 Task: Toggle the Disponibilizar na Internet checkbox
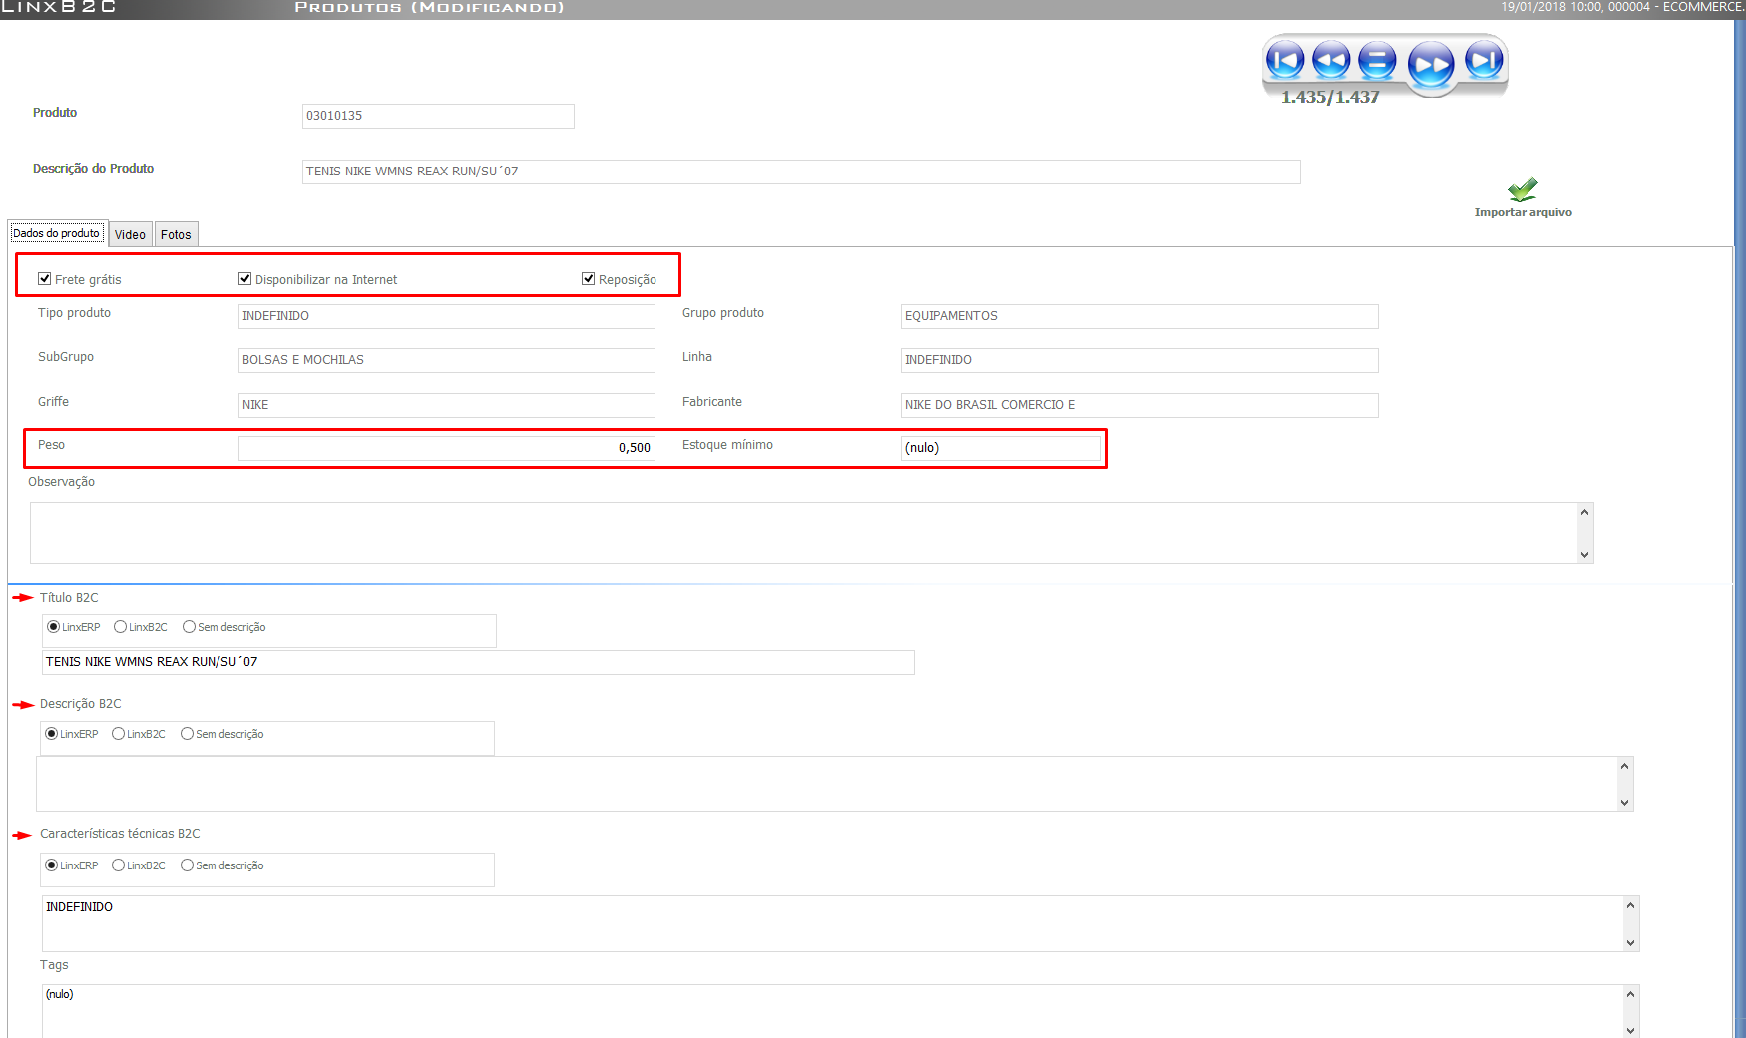(x=244, y=279)
